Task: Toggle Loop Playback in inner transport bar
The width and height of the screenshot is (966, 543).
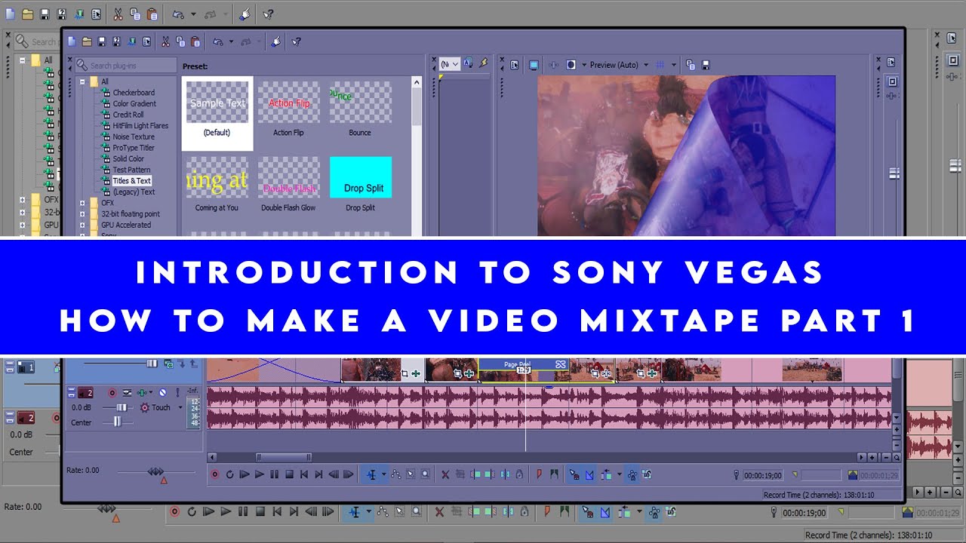Action: point(229,474)
